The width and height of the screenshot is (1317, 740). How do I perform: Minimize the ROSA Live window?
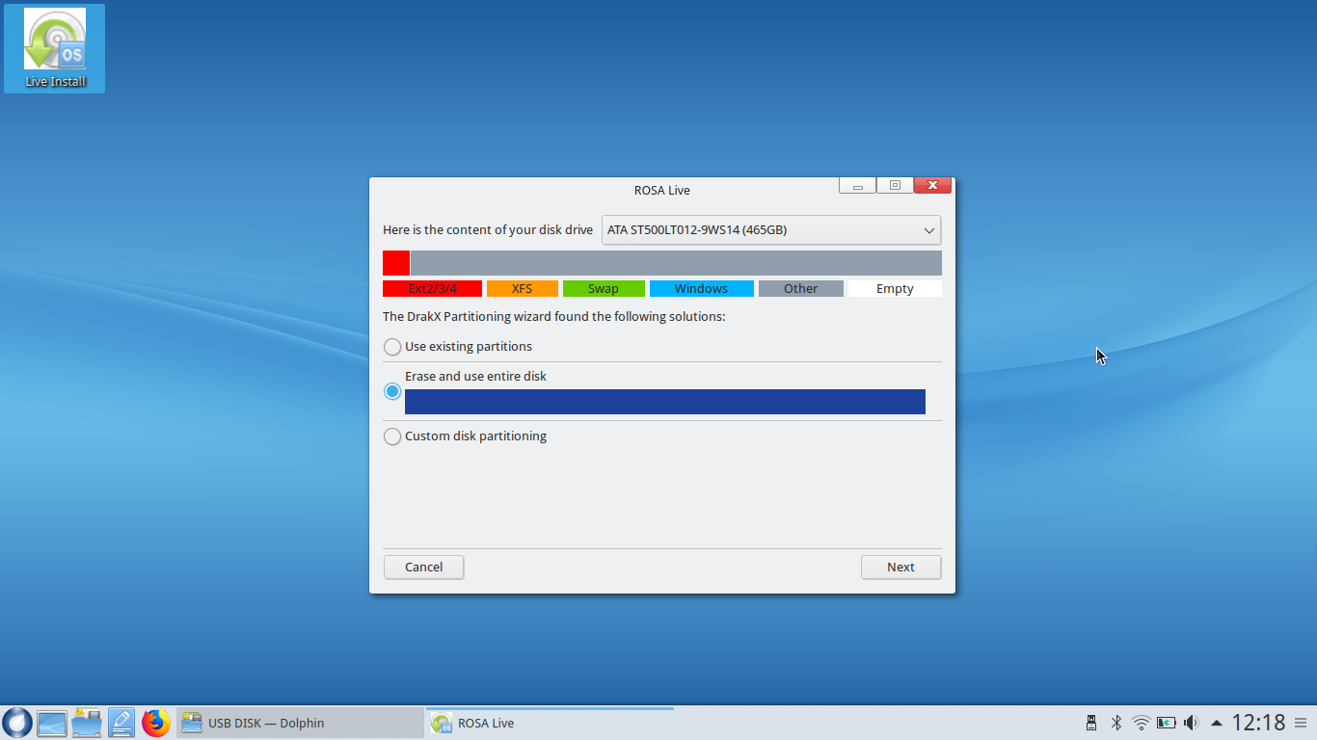click(857, 186)
